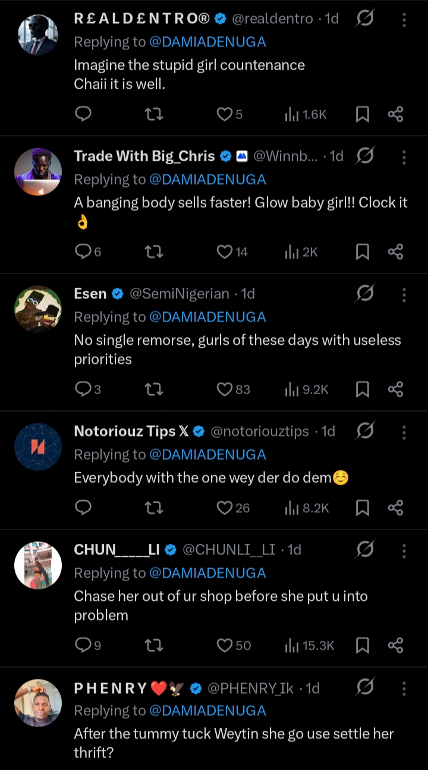View analytics for Esen's 9.2K views tweet
This screenshot has height=770, width=428.
pos(307,389)
